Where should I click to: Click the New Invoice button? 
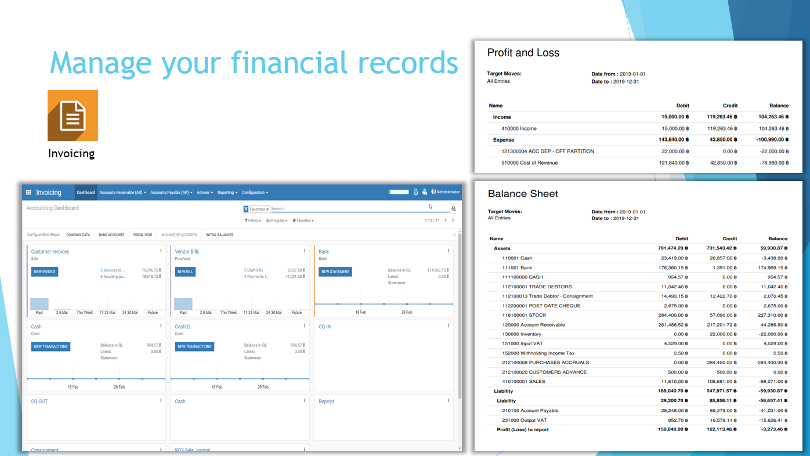pyautogui.click(x=45, y=272)
